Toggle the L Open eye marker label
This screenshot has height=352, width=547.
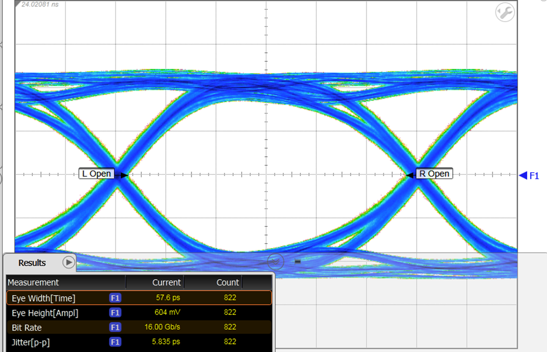[x=97, y=174]
